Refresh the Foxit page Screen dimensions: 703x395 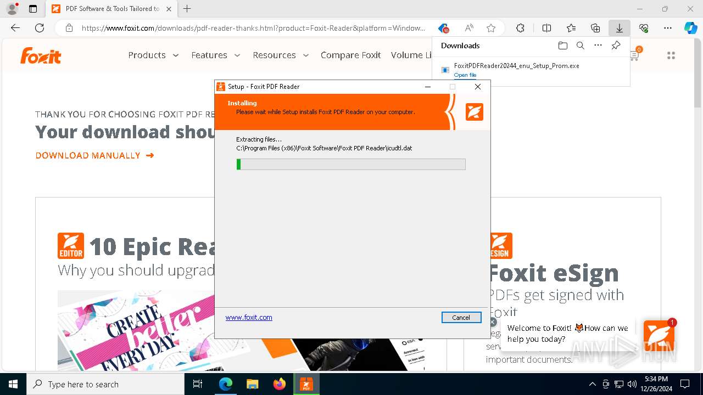40,28
